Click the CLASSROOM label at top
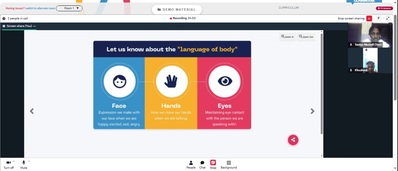Image resolution: width=398 pixels, height=171 pixels. point(364,1)
